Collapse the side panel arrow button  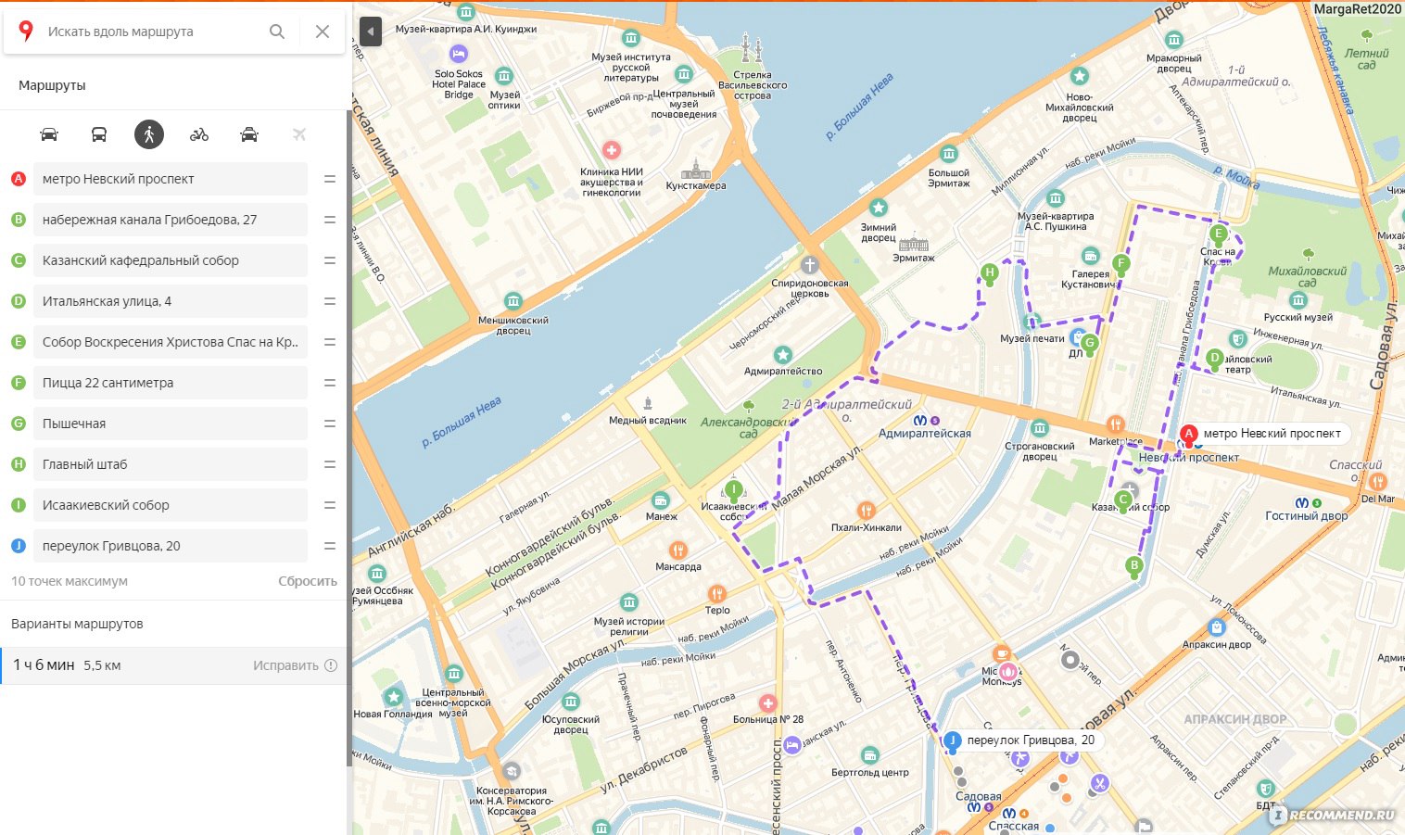[370, 32]
